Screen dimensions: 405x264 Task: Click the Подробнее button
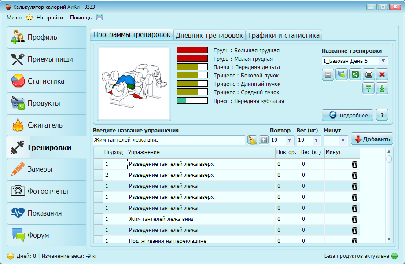[348, 115]
